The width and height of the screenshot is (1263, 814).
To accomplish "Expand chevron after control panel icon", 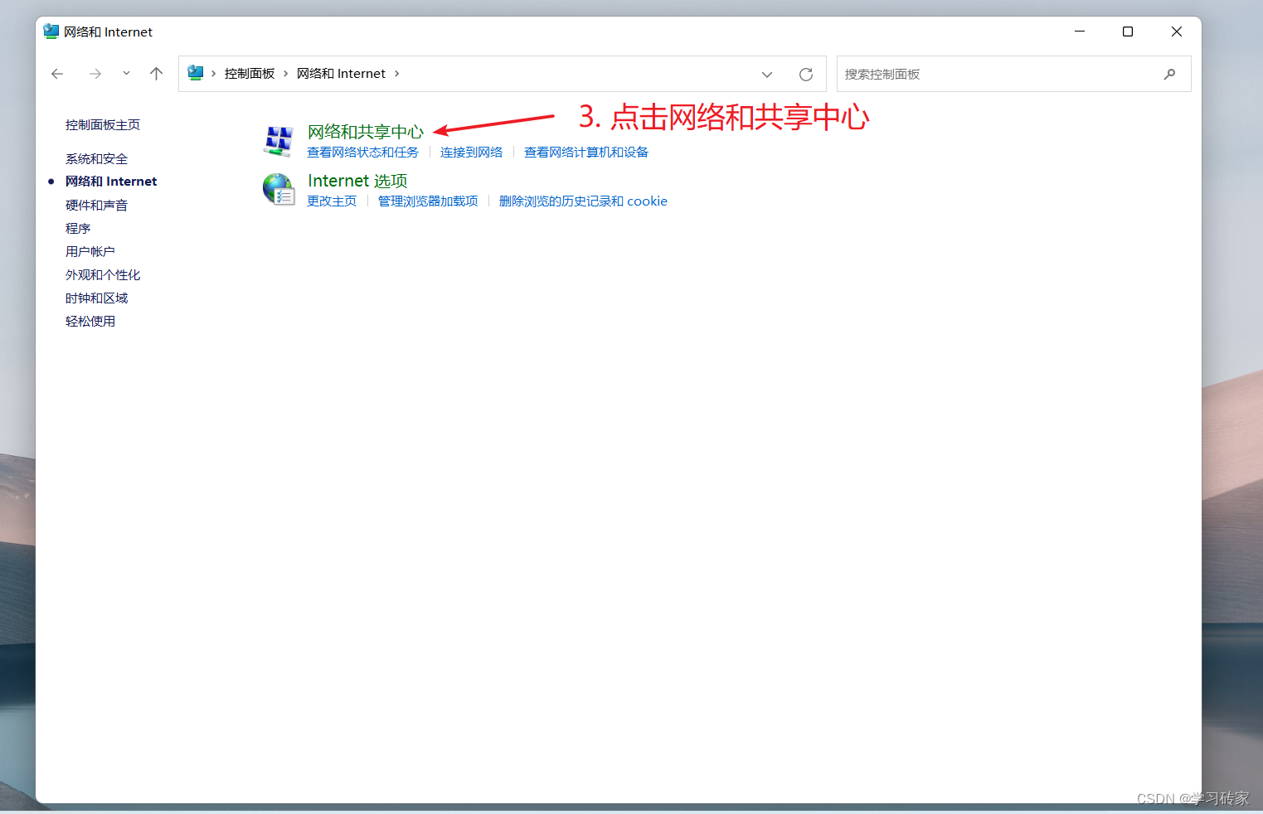I will click(x=214, y=74).
